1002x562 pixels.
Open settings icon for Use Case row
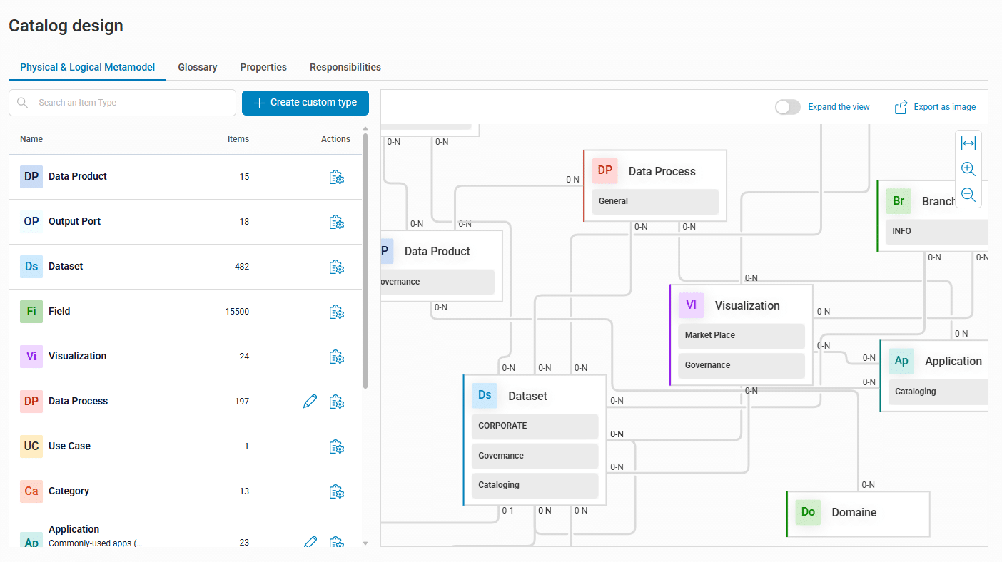click(x=337, y=446)
